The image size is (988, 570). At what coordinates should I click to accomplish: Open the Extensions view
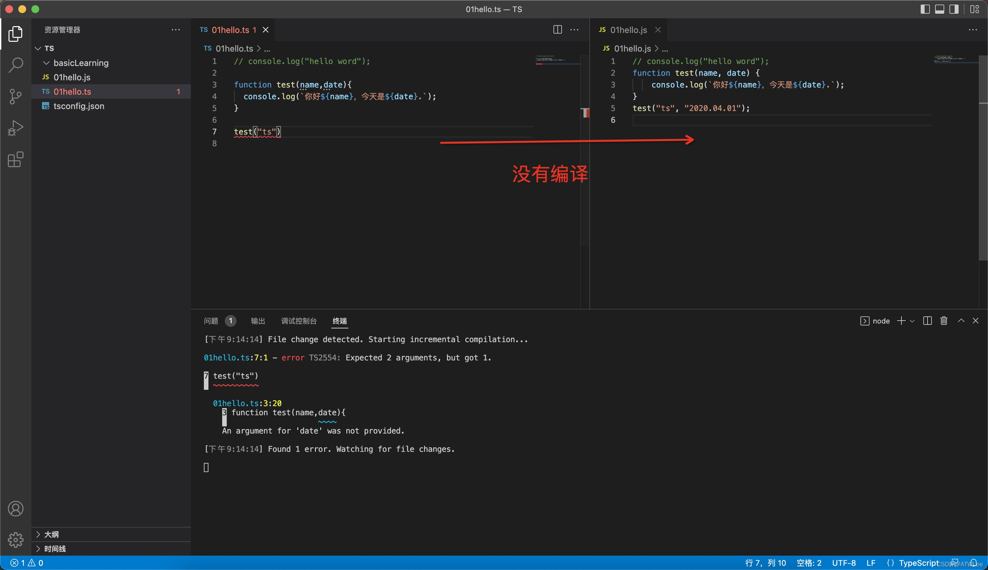[16, 159]
